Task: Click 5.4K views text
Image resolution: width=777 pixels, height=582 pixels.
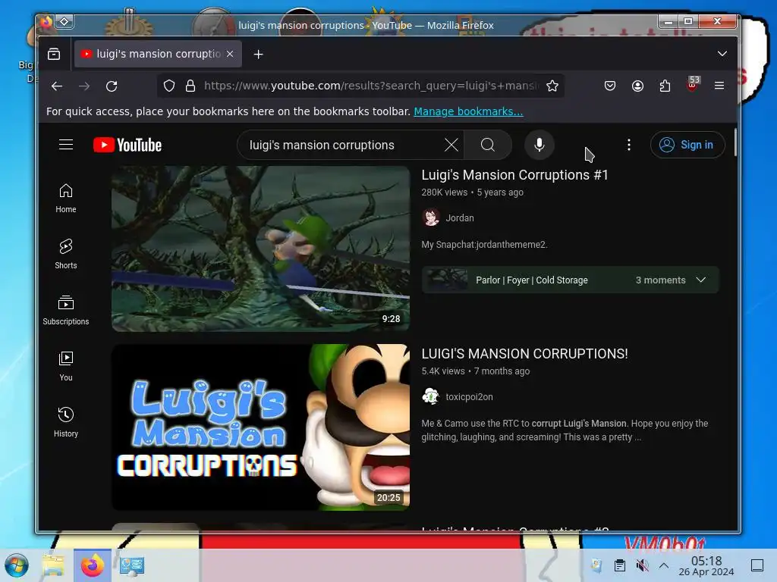Action: point(443,371)
